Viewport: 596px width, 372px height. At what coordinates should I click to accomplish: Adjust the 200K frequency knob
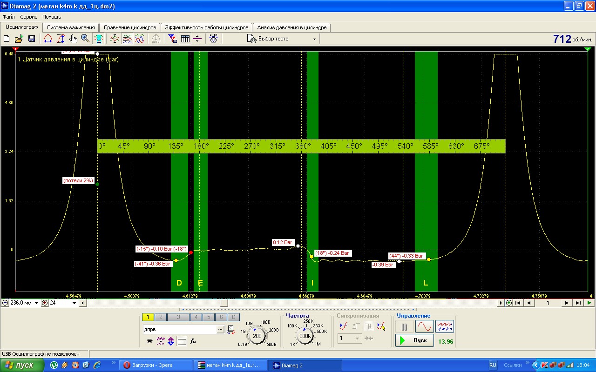tap(305, 335)
